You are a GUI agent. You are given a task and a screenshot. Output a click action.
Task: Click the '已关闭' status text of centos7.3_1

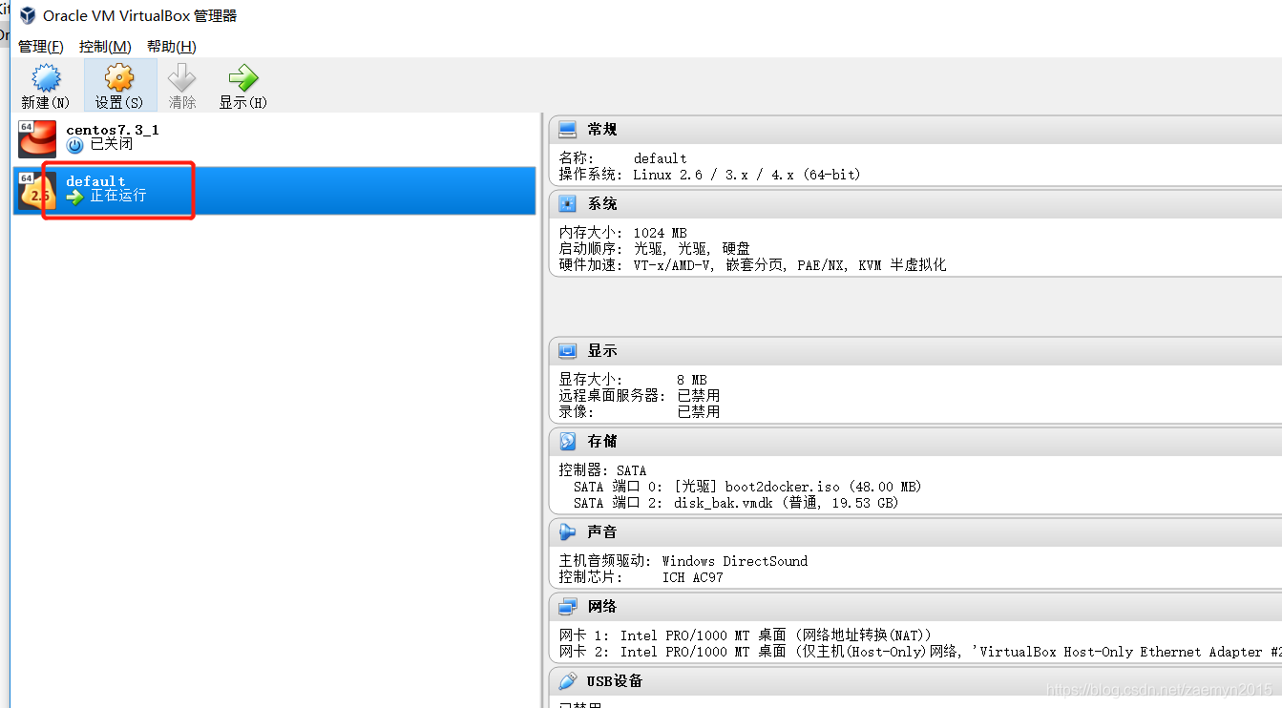112,145
